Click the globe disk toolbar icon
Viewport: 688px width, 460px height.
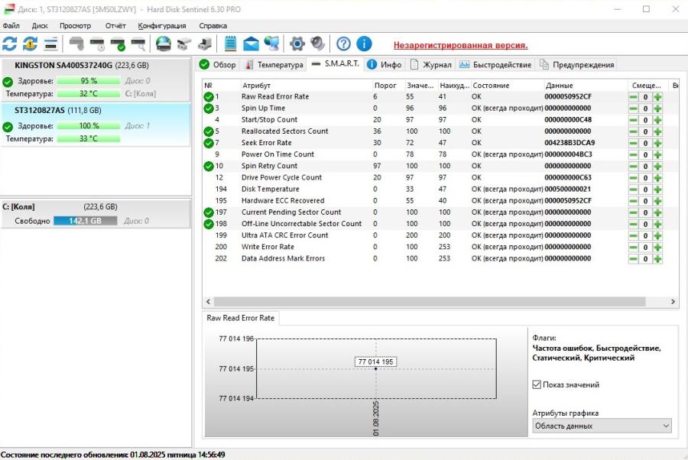pyautogui.click(x=163, y=44)
